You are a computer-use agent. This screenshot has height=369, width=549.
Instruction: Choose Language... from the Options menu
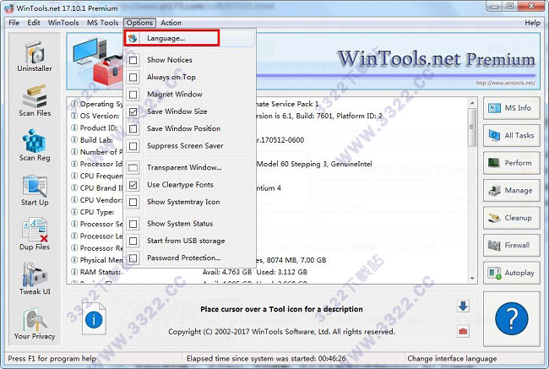pyautogui.click(x=189, y=38)
